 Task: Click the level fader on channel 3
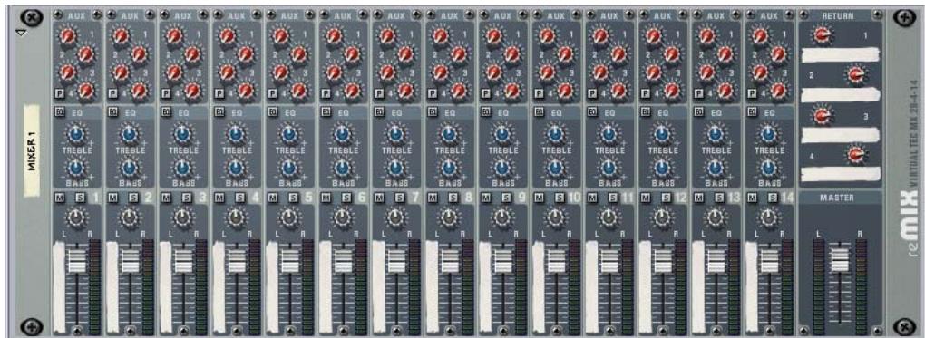pyautogui.click(x=183, y=261)
